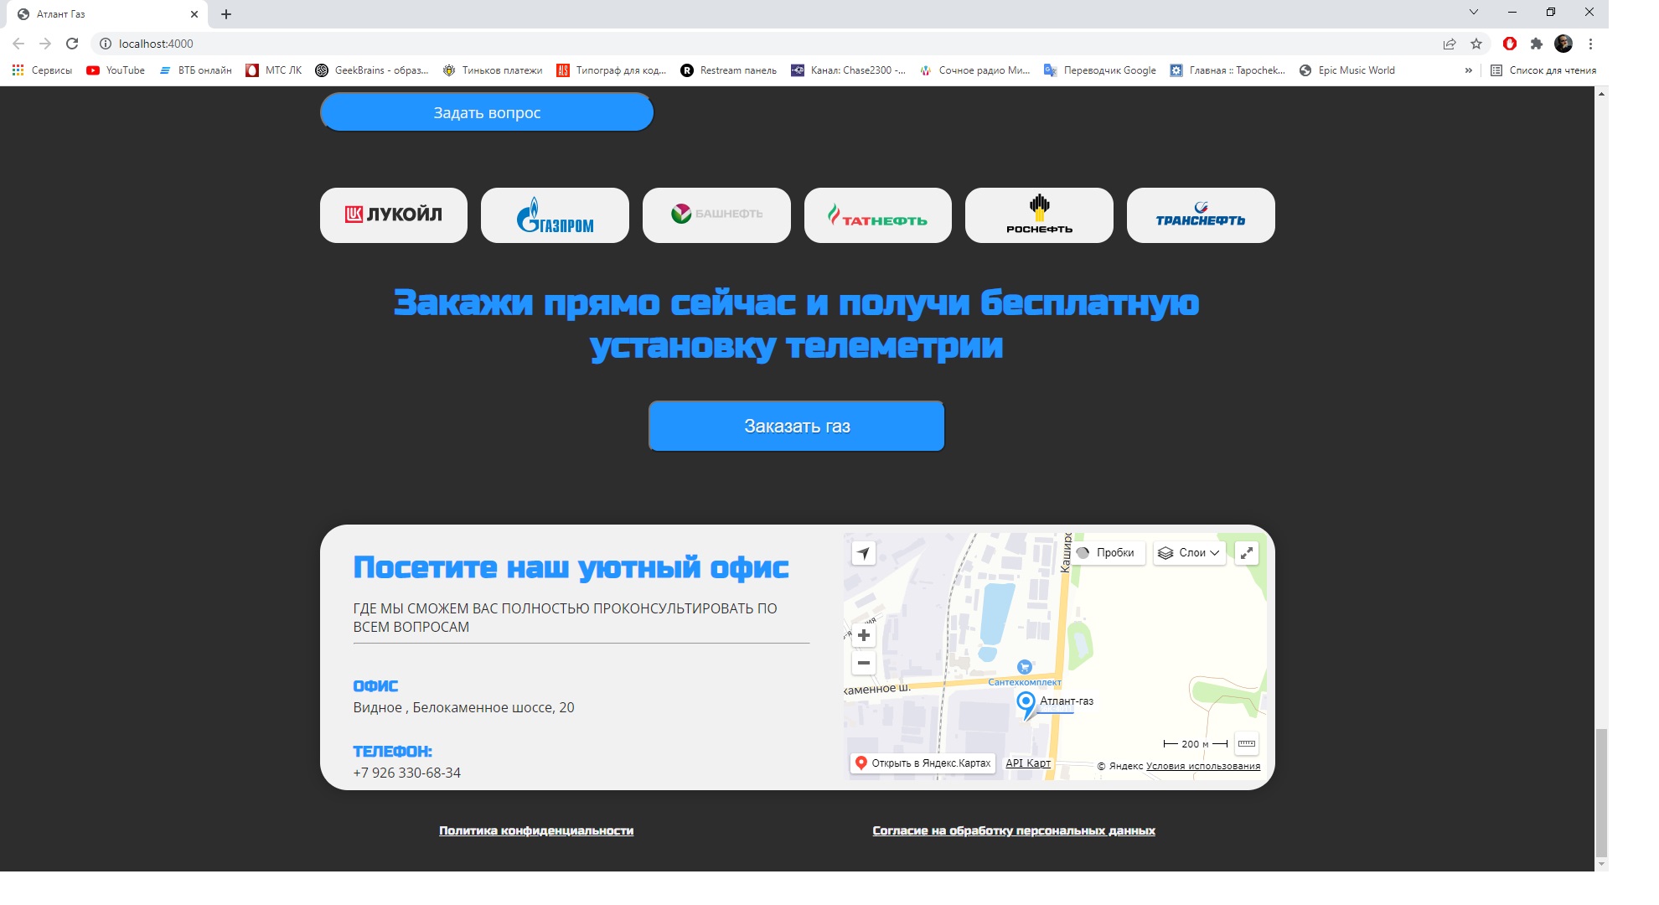Screen dimensions: 1659x905
Task: Open Сочное радио bookmark
Action: [974, 70]
